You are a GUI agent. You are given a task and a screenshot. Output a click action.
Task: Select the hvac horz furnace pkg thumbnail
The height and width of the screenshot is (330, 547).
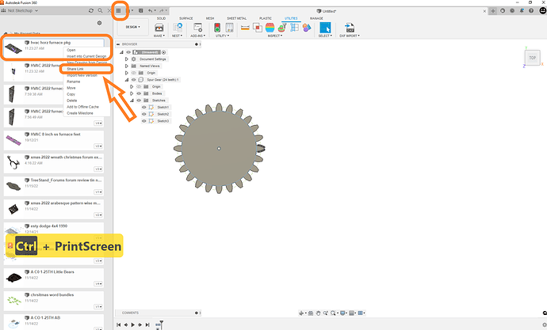(15, 47)
